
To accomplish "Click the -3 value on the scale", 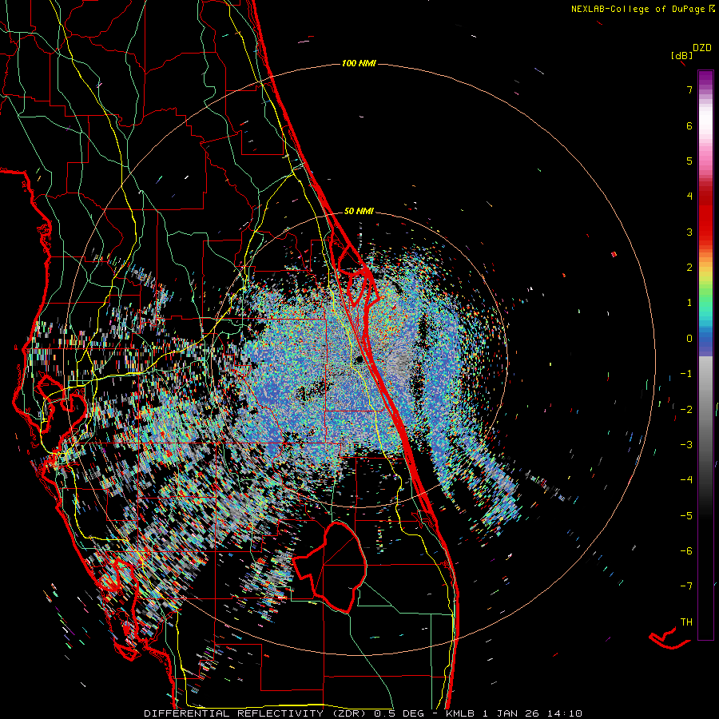I will click(686, 445).
